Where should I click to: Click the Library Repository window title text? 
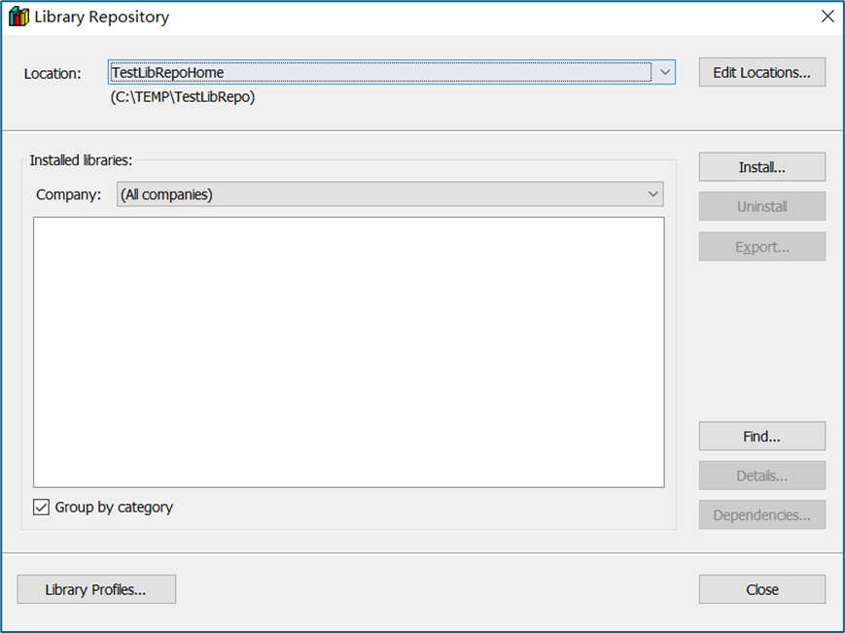(x=101, y=17)
